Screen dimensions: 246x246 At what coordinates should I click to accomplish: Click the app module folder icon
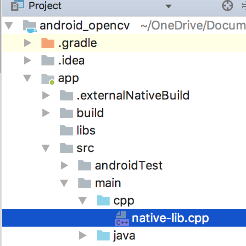pyautogui.click(x=48, y=79)
